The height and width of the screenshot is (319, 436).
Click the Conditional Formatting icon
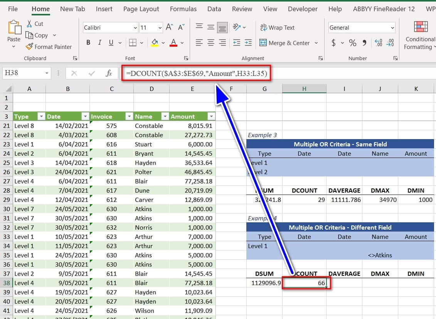pyautogui.click(x=421, y=26)
